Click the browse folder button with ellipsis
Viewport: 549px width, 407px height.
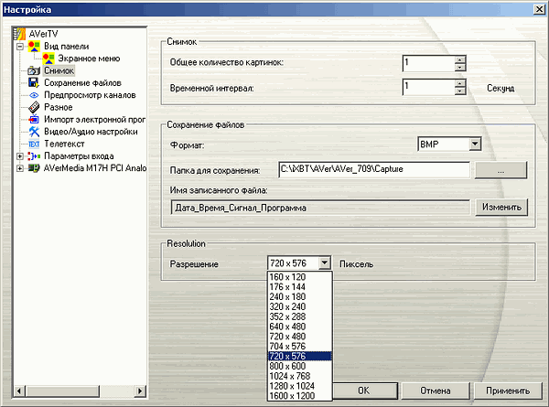pos(501,170)
